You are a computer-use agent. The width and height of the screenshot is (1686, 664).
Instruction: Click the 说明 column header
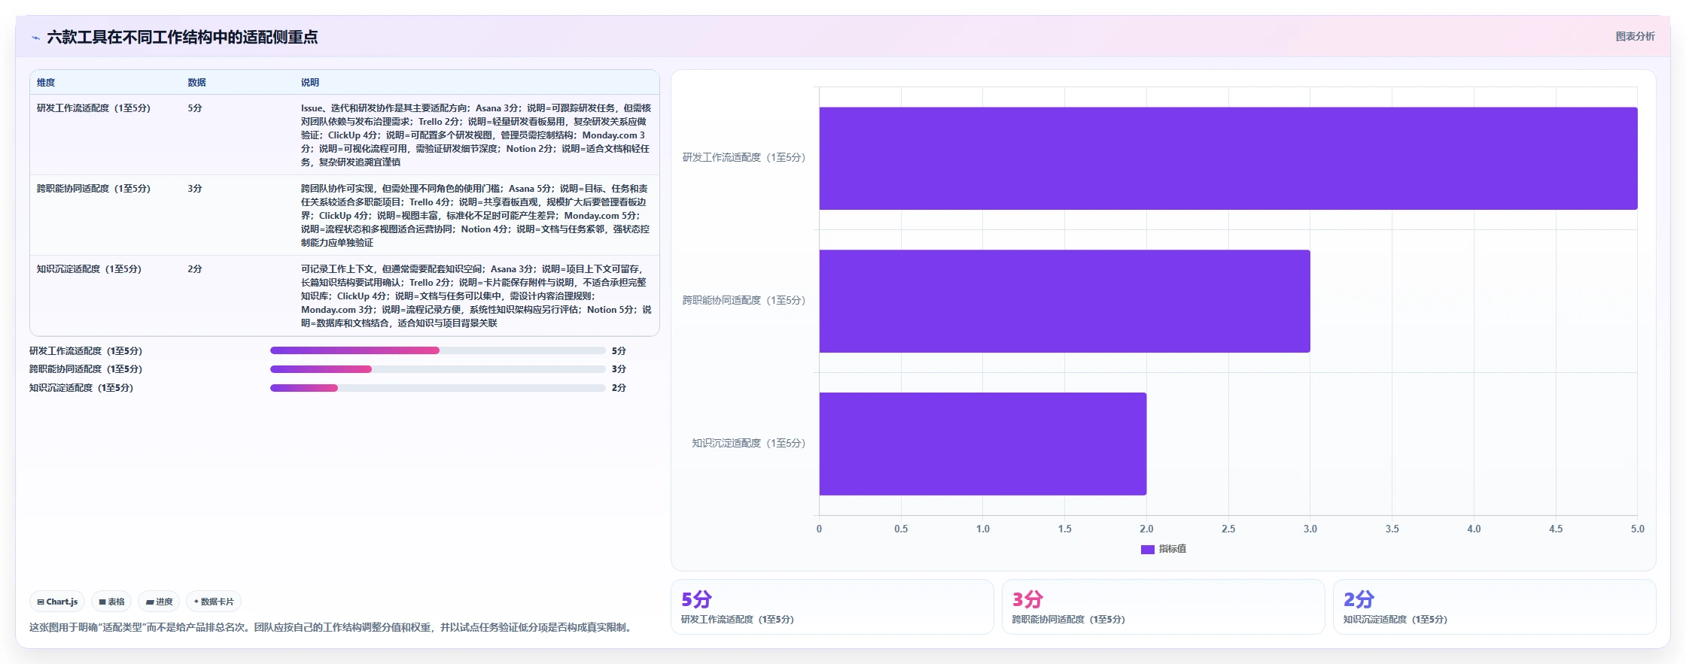pyautogui.click(x=310, y=83)
